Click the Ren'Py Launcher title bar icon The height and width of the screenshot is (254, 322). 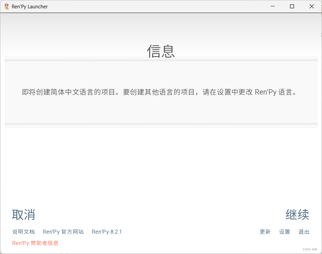(6, 6)
